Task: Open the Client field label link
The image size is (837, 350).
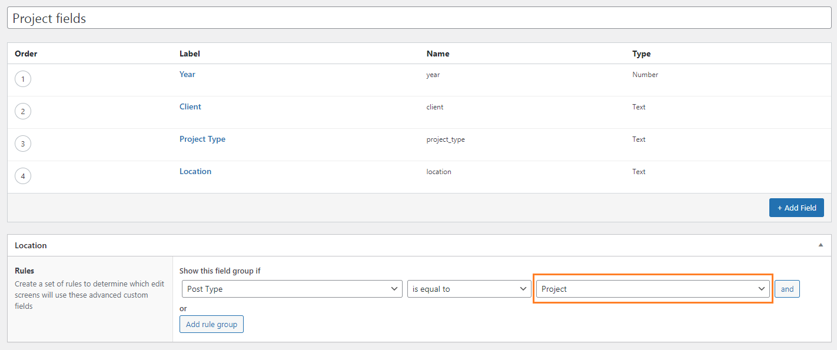Action: 190,106
